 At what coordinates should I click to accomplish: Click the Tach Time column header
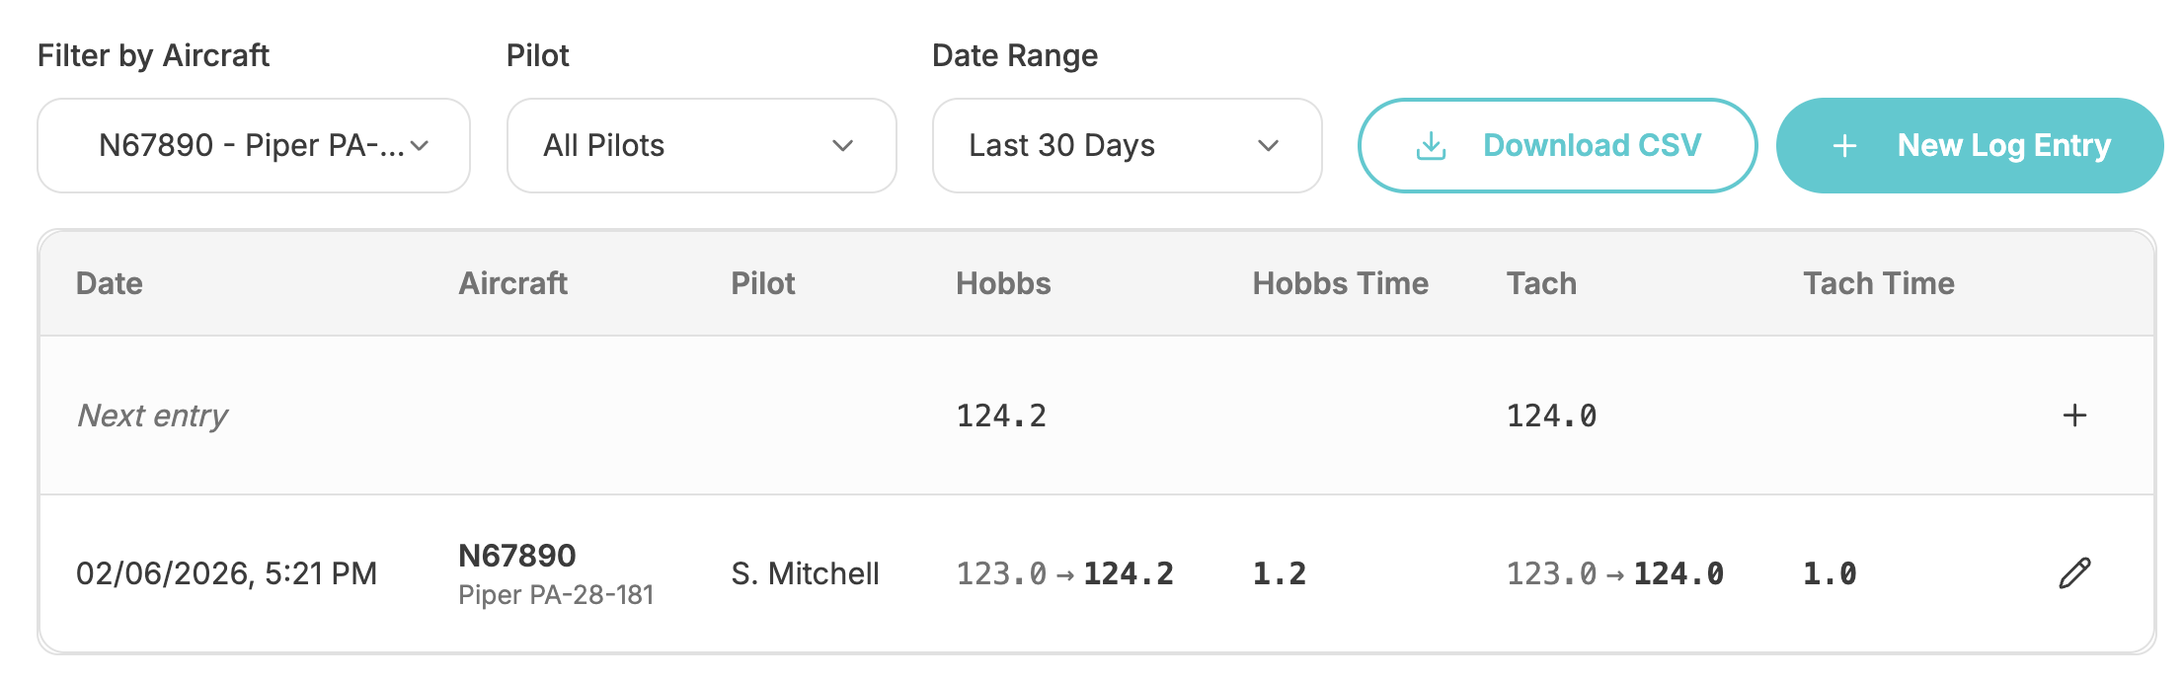[x=1878, y=284]
